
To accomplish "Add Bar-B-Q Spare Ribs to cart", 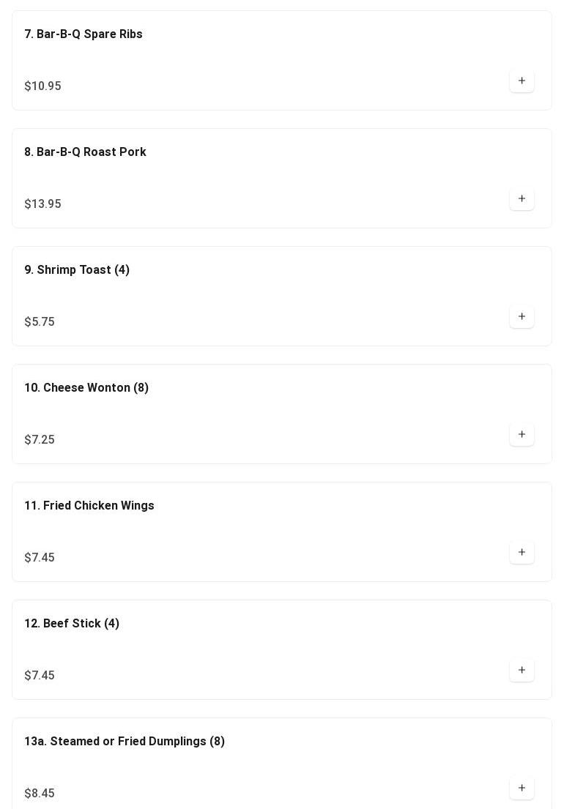I will click(522, 81).
